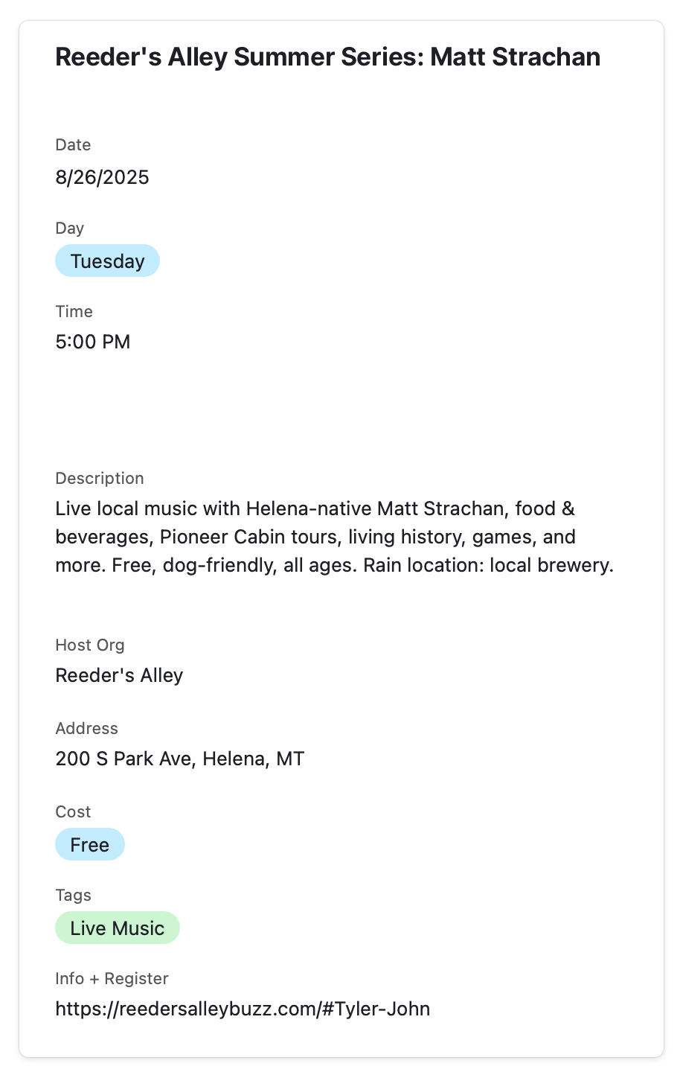Click the blue Tuesday tag
Image resolution: width=680 pixels, height=1072 pixels.
[107, 261]
